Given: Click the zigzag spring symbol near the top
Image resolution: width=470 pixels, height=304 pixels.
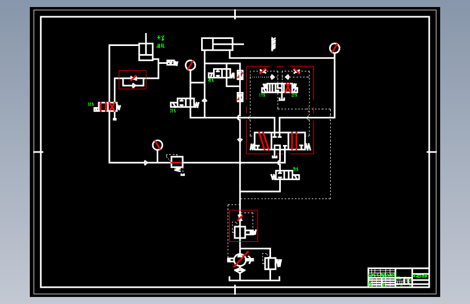Looking at the screenshot, I should (x=273, y=44).
